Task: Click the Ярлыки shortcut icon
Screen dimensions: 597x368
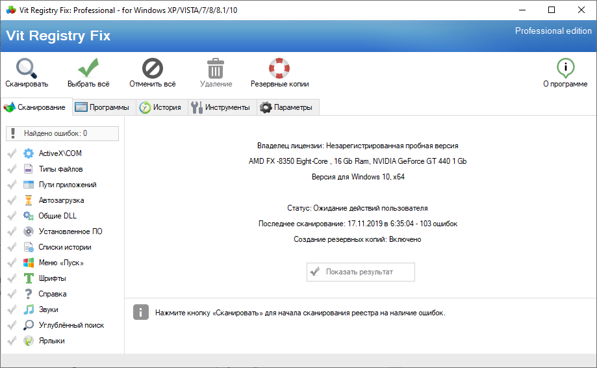Action: 29,341
